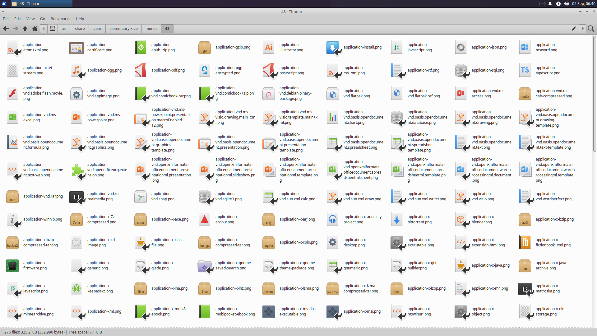Open the View menu
The height and width of the screenshot is (336, 597).
(x=30, y=19)
